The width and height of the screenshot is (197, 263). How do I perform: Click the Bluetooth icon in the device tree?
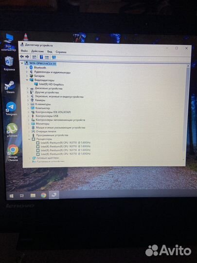tap(31, 67)
